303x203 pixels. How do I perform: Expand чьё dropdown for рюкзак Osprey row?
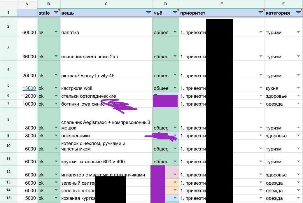tap(175, 75)
